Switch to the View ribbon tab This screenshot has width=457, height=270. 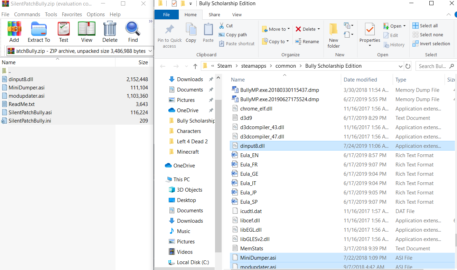[x=237, y=15]
